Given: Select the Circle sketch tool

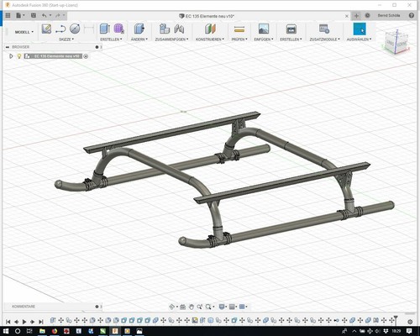Looking at the screenshot, I should tap(75, 29).
